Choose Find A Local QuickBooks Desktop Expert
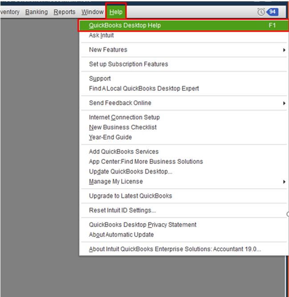Screen dimensions: 289x297 click(183, 89)
